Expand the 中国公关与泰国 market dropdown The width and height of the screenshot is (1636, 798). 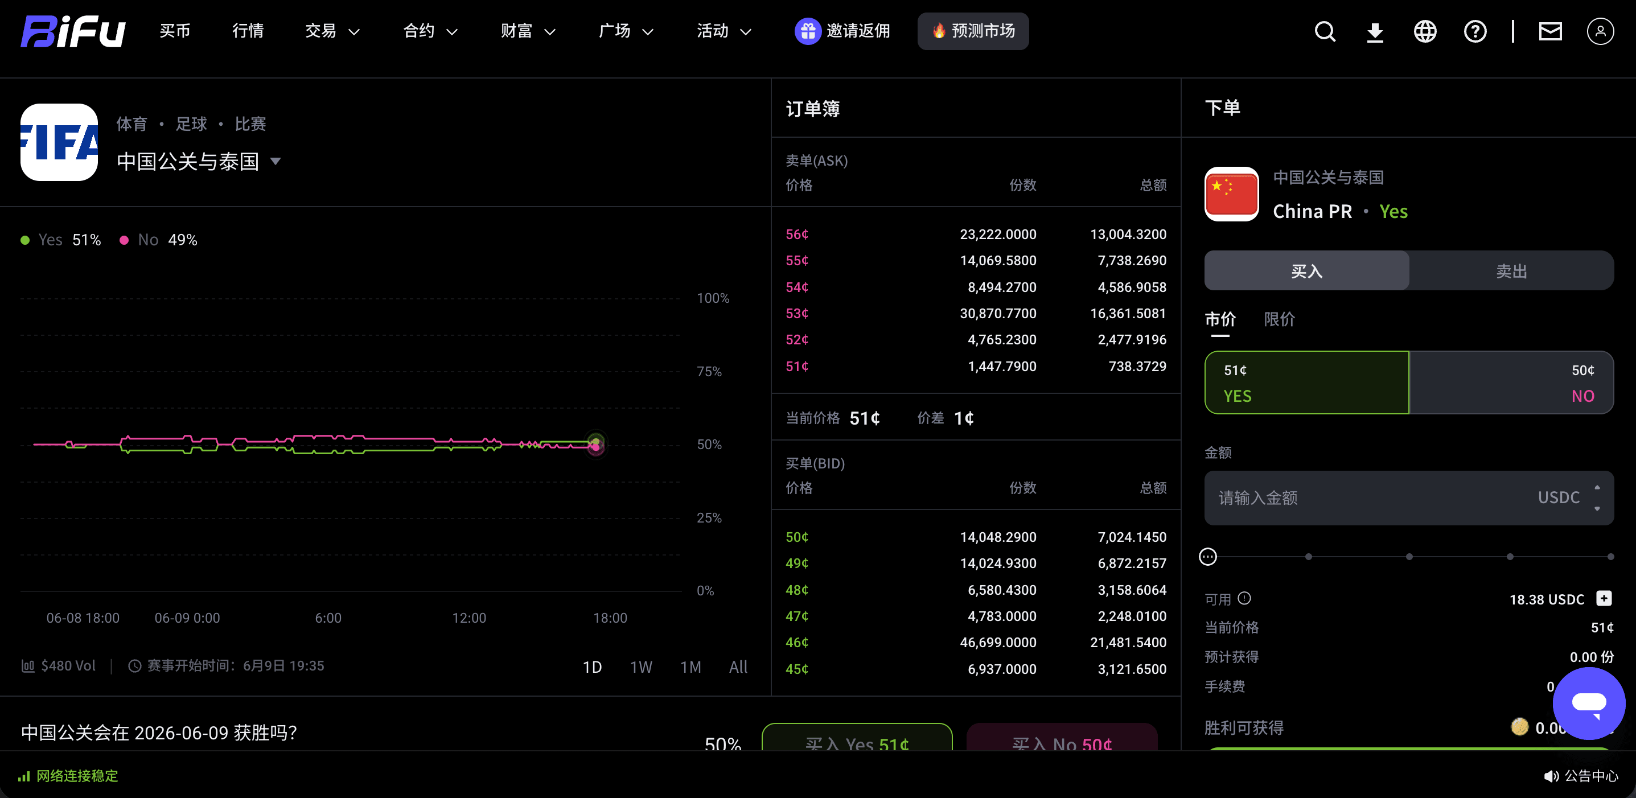(x=276, y=161)
